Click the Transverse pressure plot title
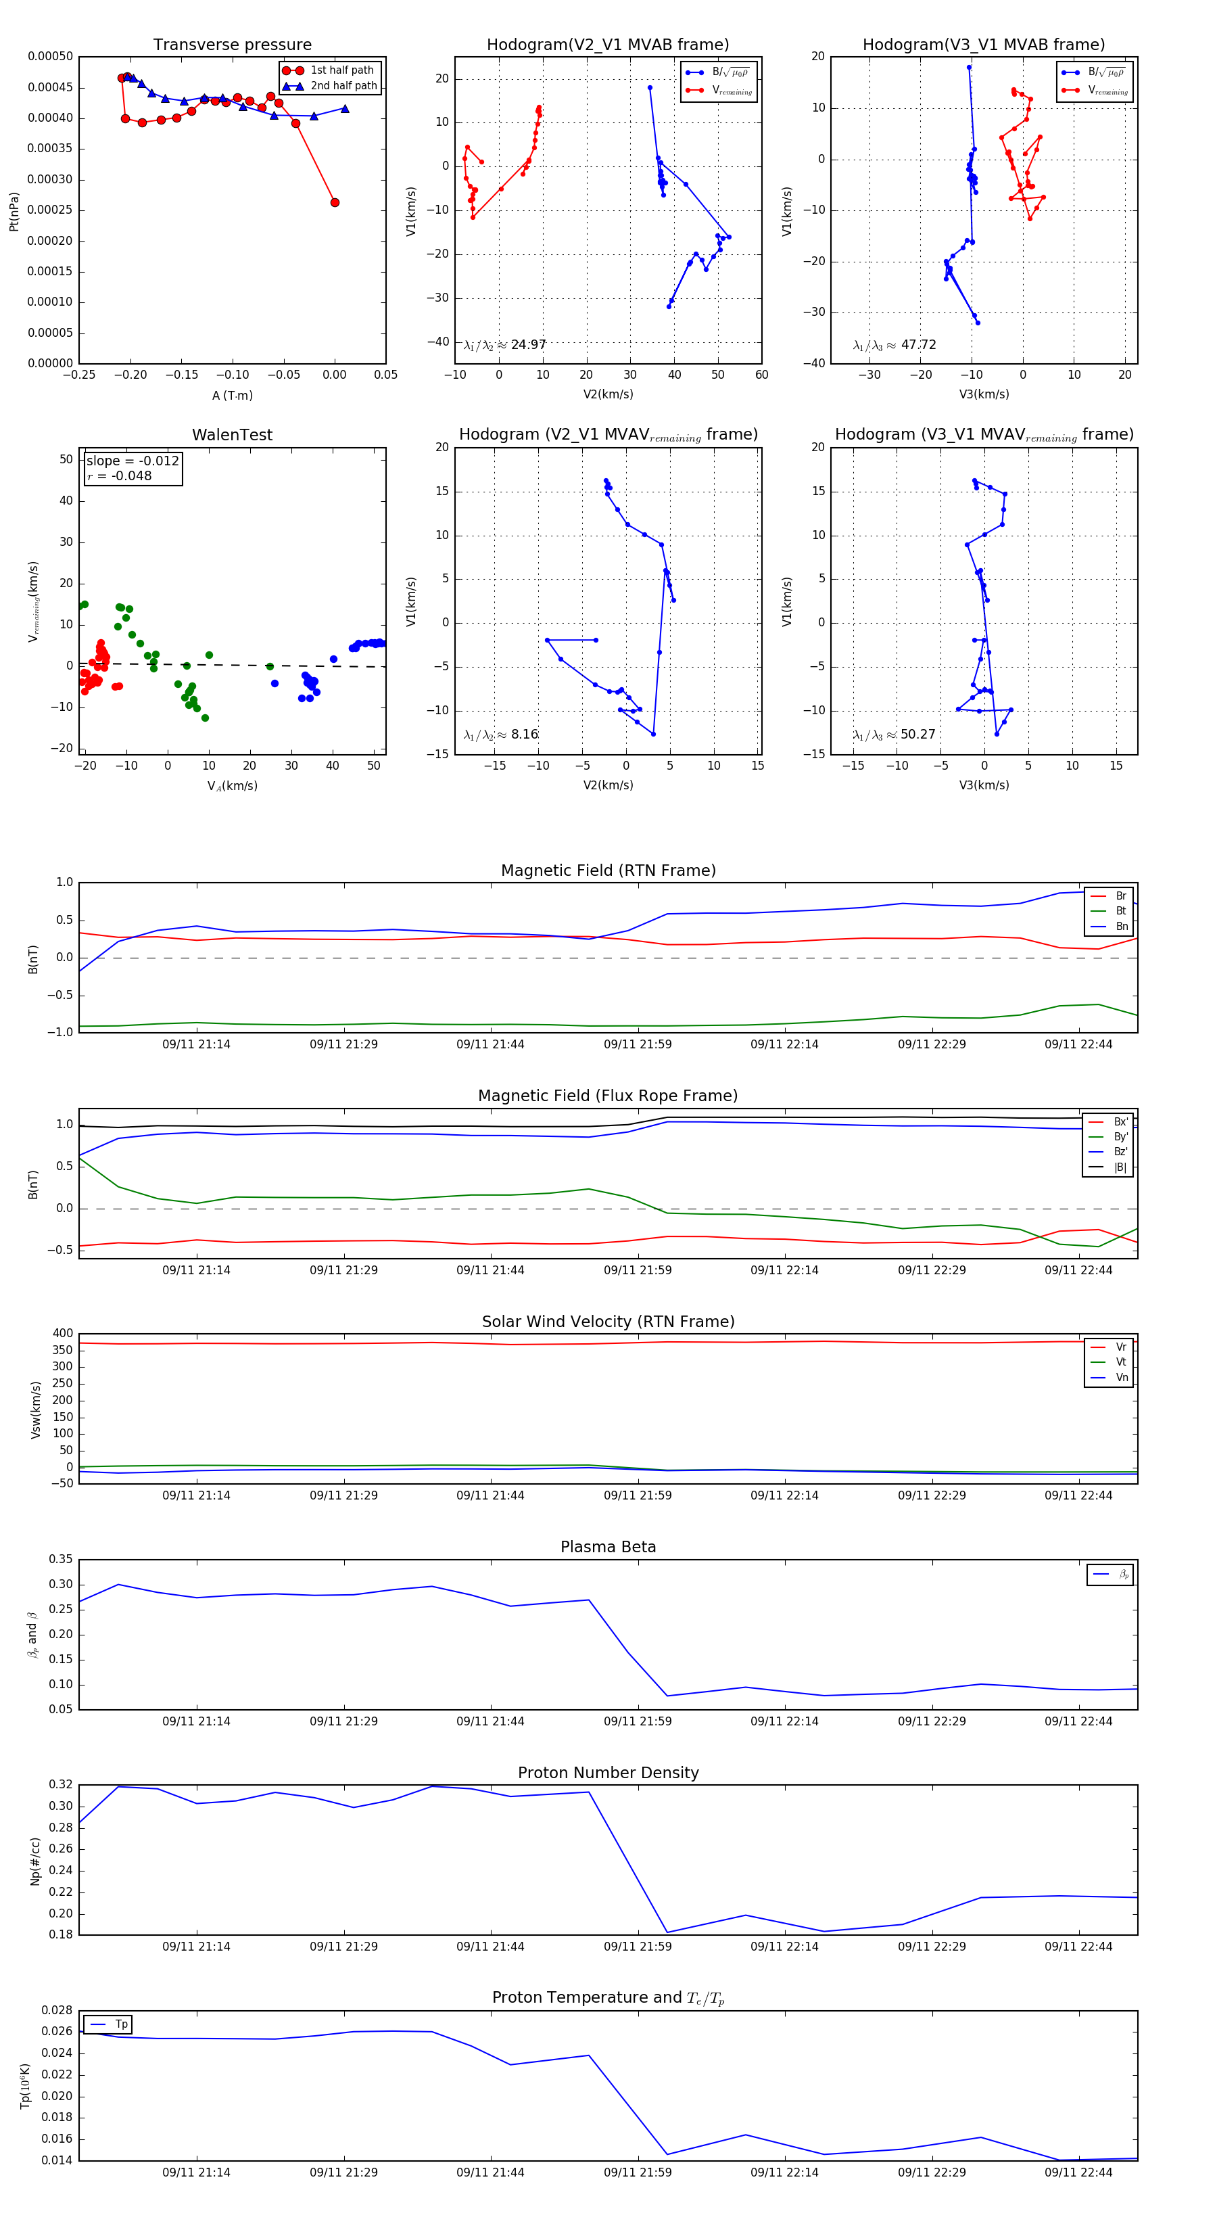 (x=232, y=44)
